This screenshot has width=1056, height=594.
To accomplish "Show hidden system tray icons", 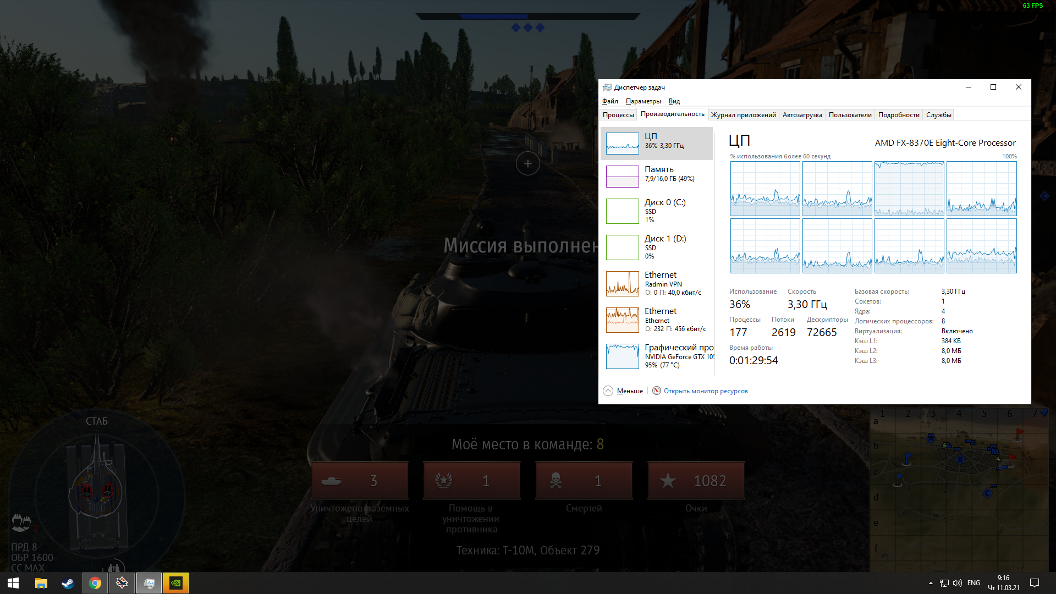I will click(x=931, y=583).
